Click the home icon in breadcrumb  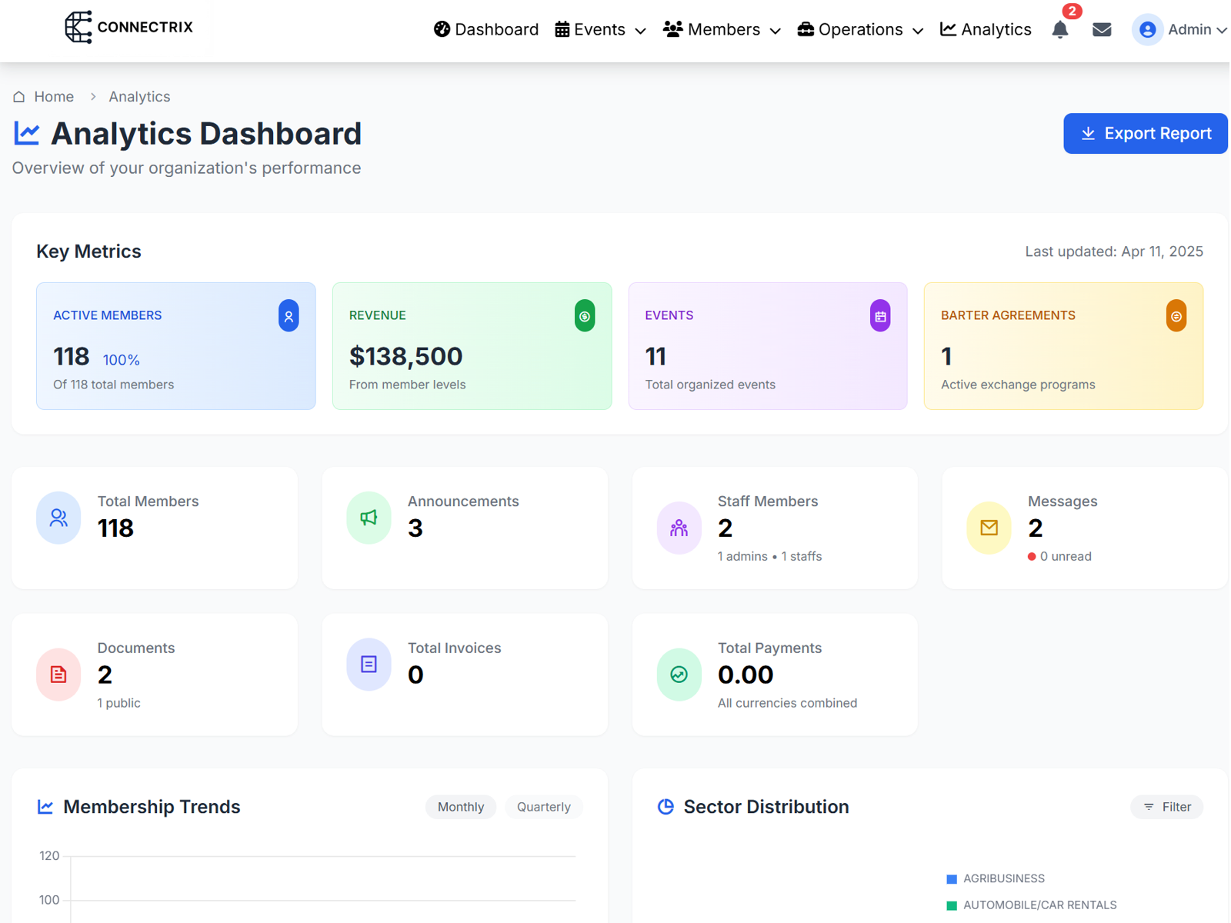pyautogui.click(x=19, y=97)
